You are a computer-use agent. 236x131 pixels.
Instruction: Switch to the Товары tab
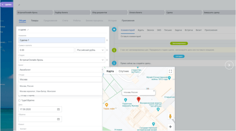click(35, 21)
